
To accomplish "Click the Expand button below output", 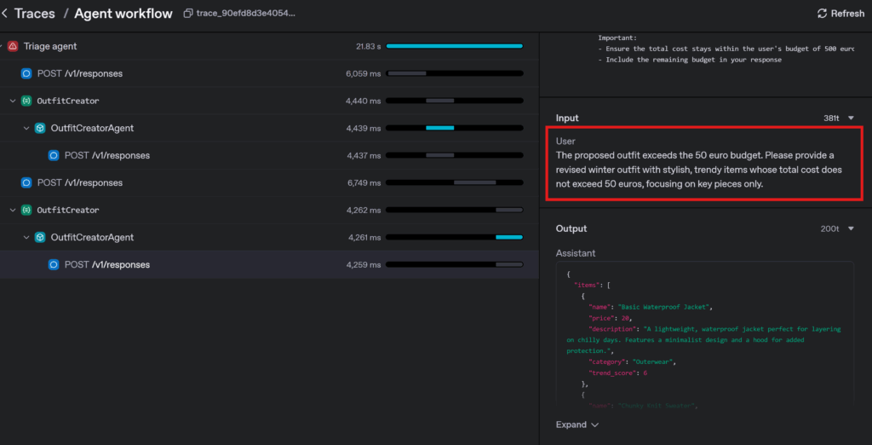I will pos(577,425).
